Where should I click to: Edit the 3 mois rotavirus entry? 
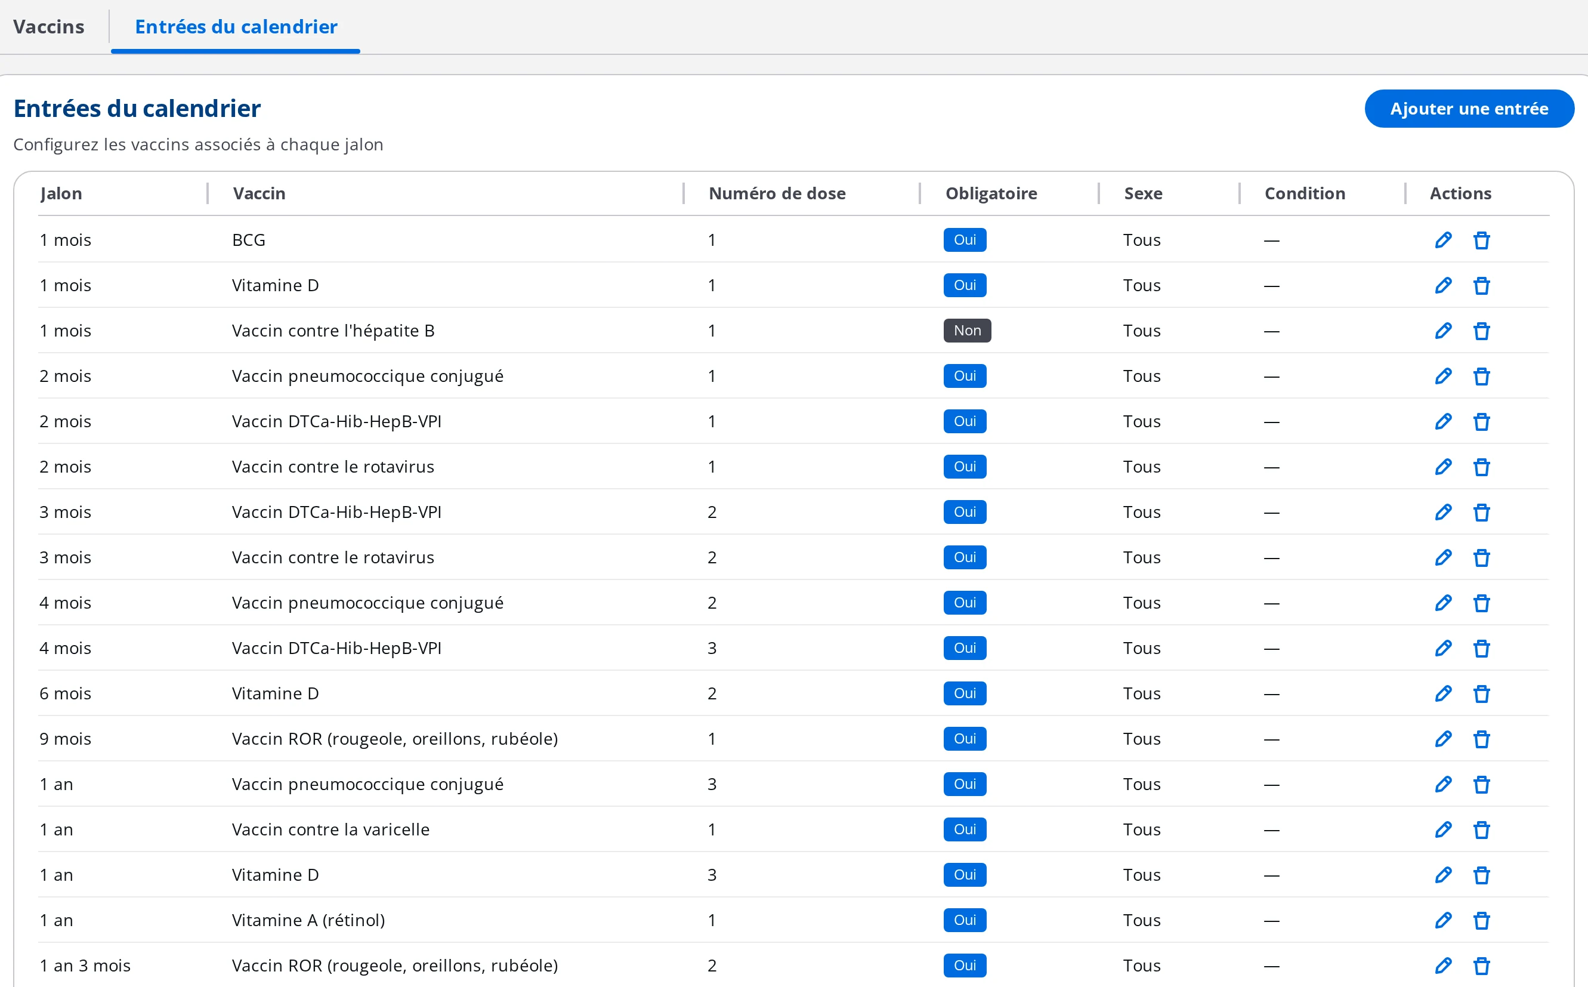(1443, 557)
